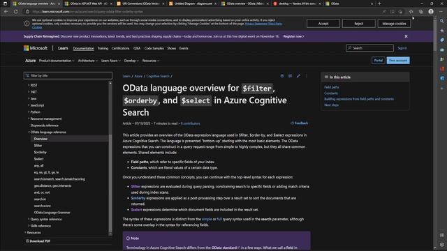Screen dimensions: 447x251
Task: Reject optional cookies
Action: [358, 24]
